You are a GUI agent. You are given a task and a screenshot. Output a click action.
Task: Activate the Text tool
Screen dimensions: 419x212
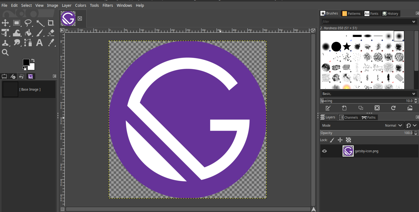pyautogui.click(x=39, y=43)
